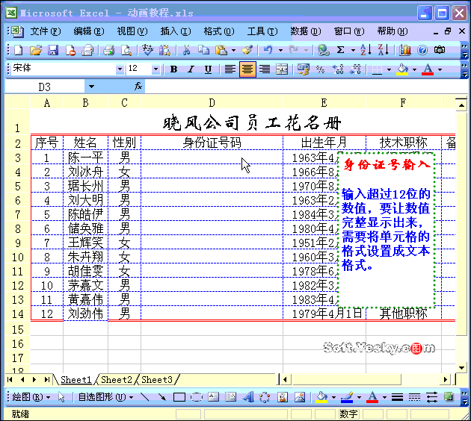Viewport: 471px width, 421px height.
Task: Undo the last action
Action: (x=268, y=50)
